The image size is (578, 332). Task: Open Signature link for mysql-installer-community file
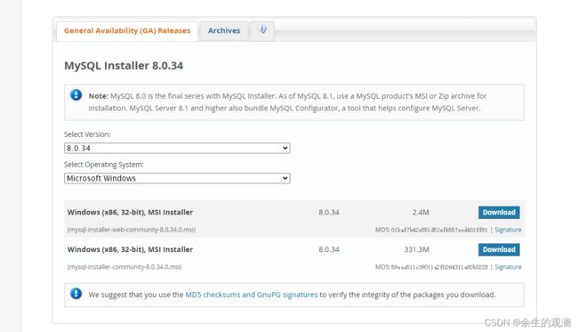click(x=508, y=267)
